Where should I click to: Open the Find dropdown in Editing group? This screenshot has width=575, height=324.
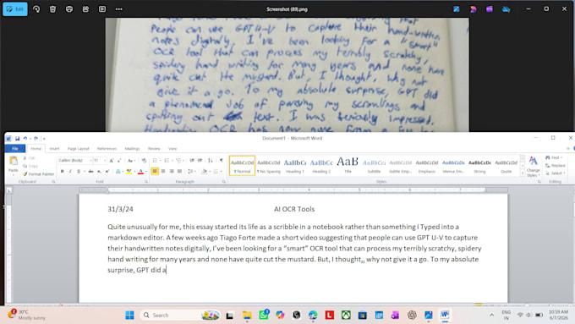(561, 158)
